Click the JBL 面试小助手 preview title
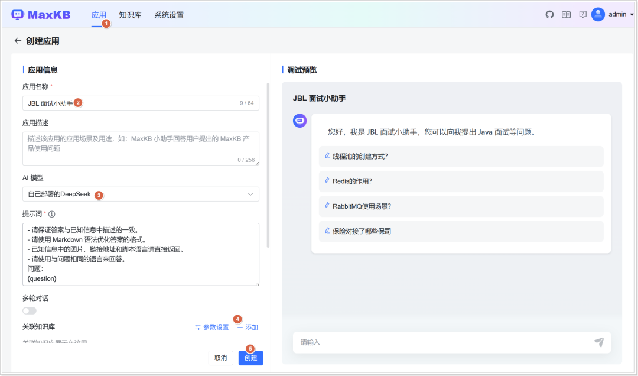638x376 pixels. click(x=320, y=98)
